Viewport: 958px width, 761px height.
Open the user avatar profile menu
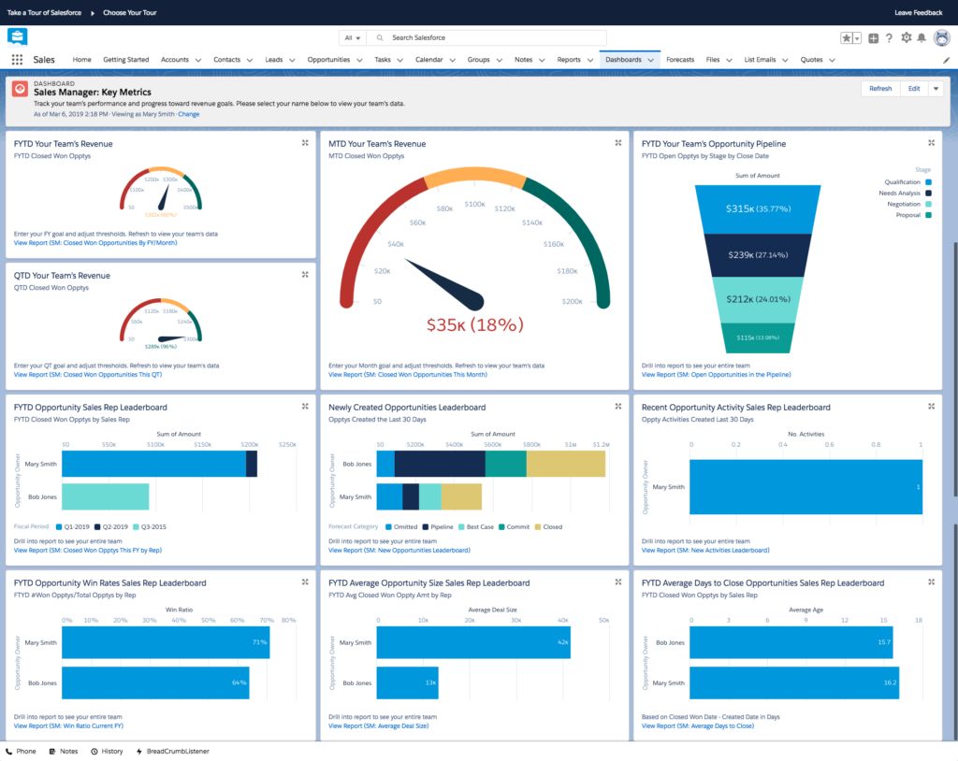(x=941, y=37)
